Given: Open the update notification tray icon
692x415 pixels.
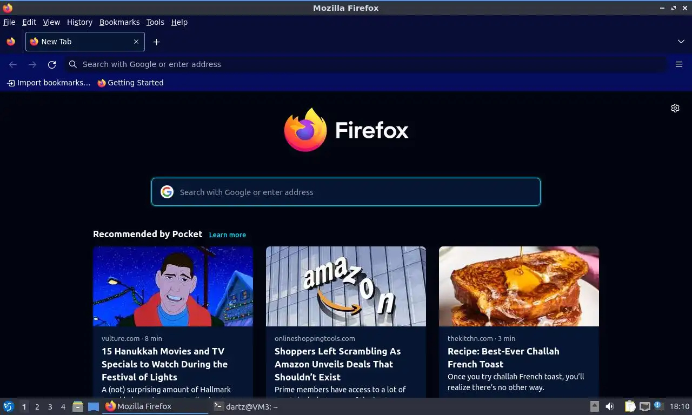Looking at the screenshot, I should (x=658, y=405).
